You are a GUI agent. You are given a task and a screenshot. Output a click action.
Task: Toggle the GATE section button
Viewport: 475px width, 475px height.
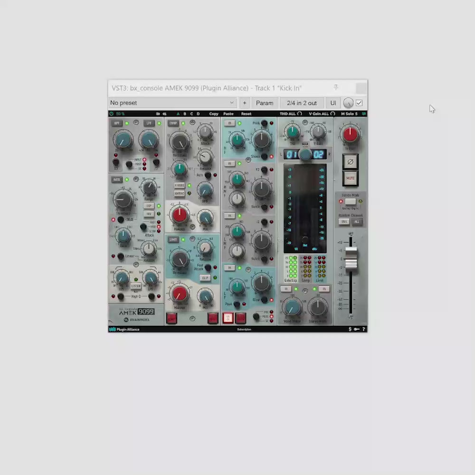click(x=117, y=180)
